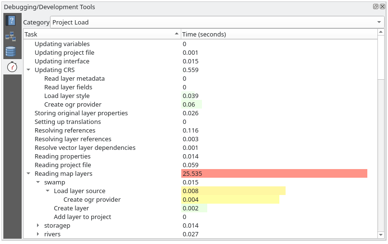Sort by the Task column header
Screen dimensions: 388x244
[101, 34]
